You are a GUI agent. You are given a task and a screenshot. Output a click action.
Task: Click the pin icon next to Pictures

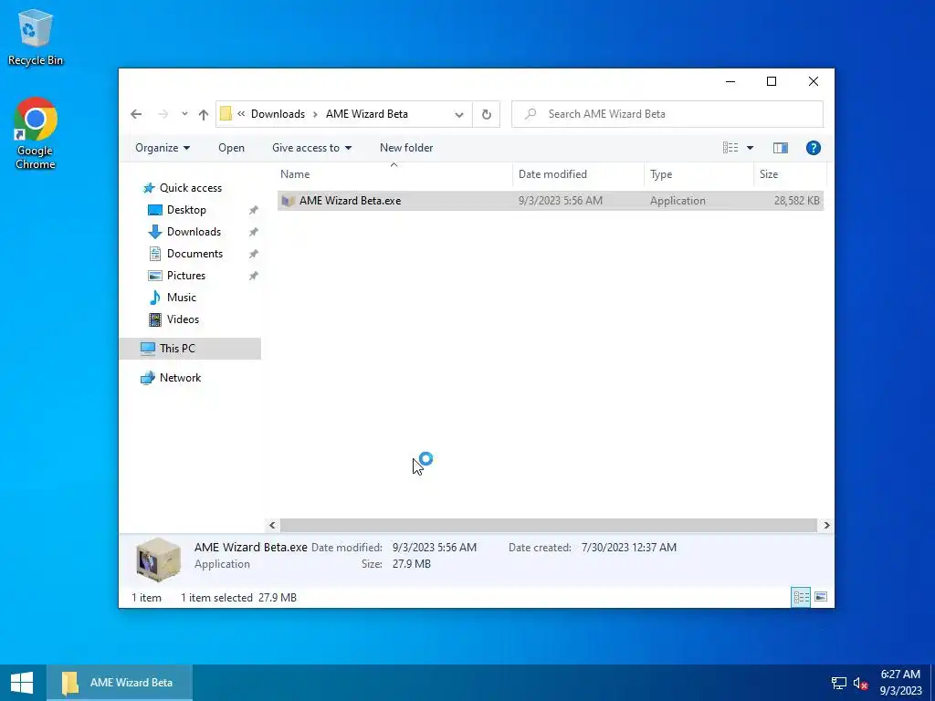254,276
